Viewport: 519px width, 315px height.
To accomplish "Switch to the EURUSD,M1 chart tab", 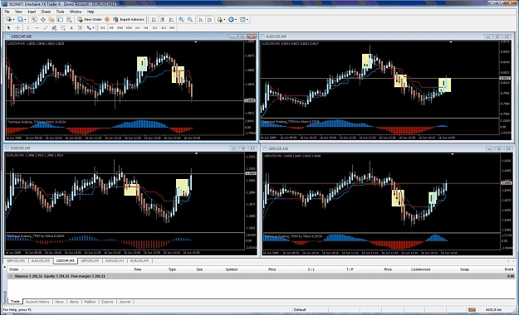I will [115, 261].
